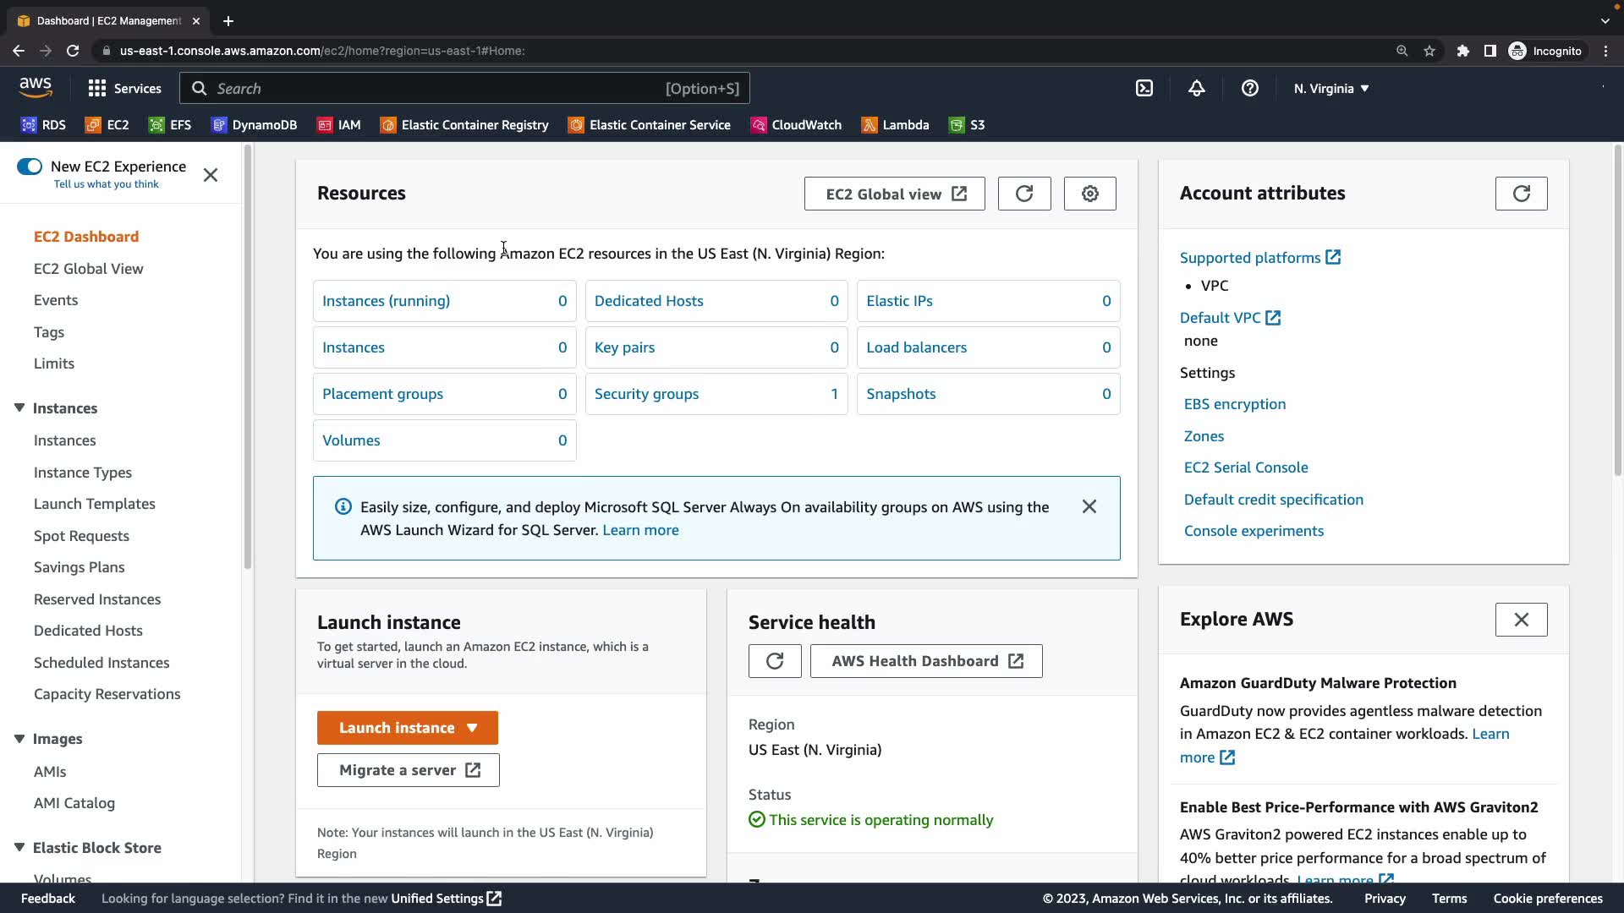The image size is (1624, 913).
Task: Refresh the Resources panel
Action: (1023, 194)
